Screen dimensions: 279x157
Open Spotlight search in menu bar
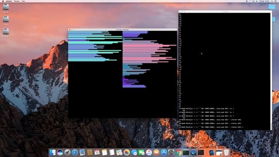coord(272,1)
